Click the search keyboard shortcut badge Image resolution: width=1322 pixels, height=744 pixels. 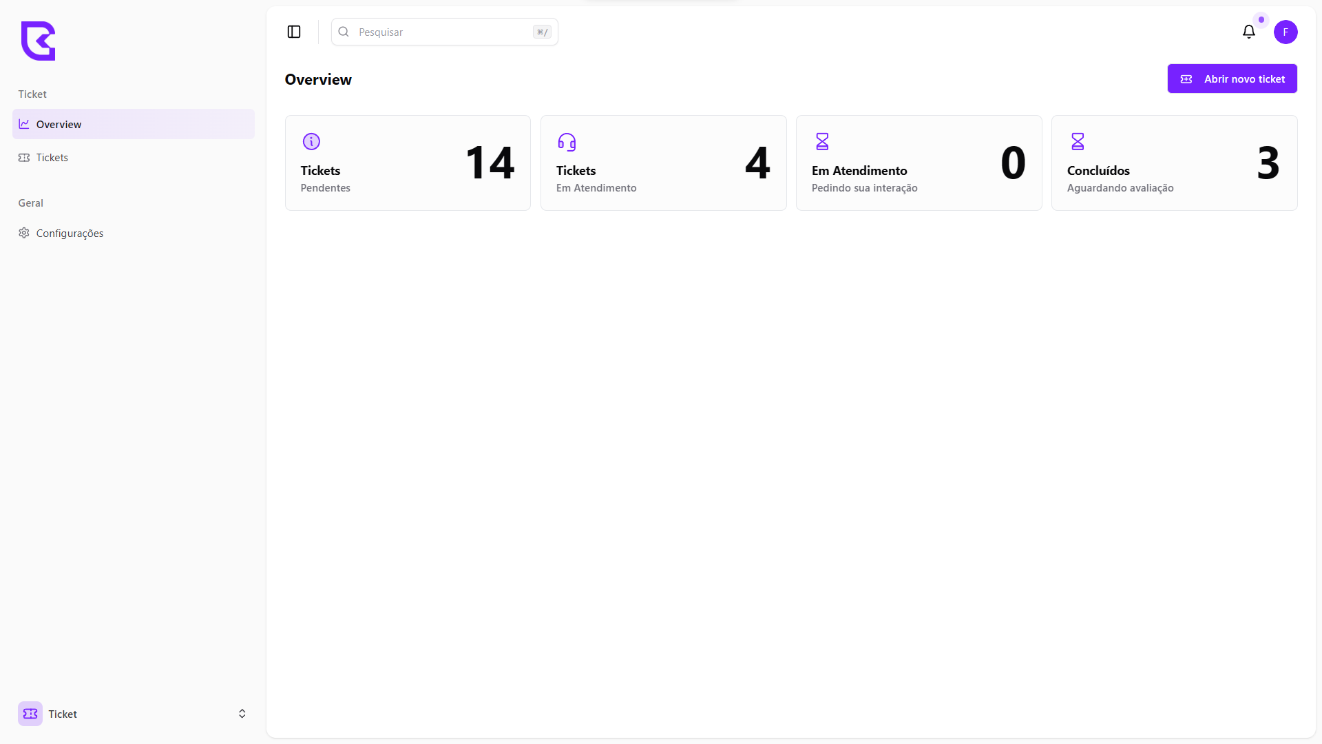tap(542, 32)
